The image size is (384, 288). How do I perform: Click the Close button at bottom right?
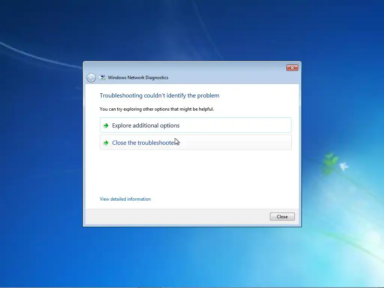[282, 216]
